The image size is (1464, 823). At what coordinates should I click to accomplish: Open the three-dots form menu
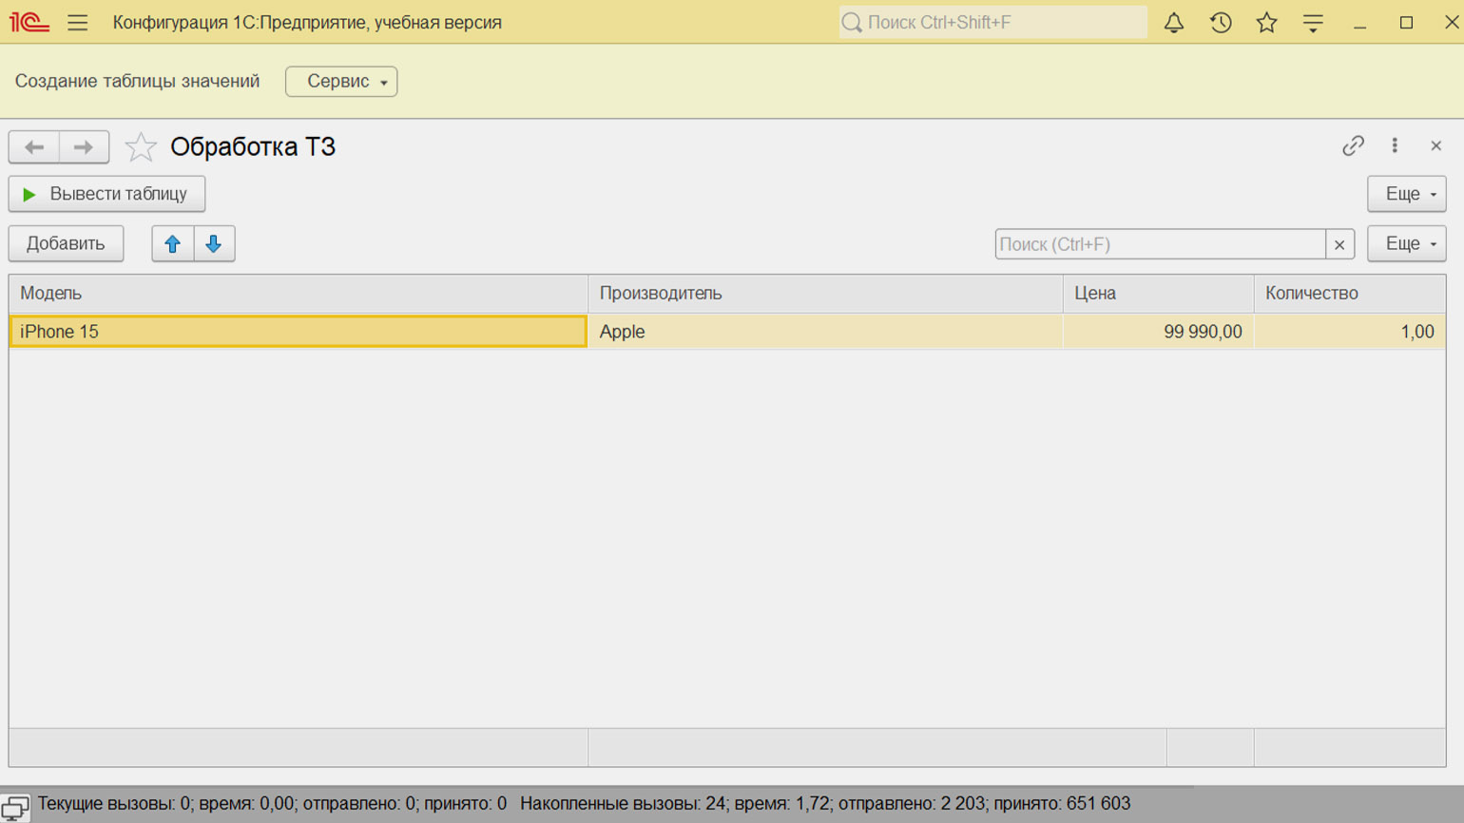click(x=1395, y=145)
